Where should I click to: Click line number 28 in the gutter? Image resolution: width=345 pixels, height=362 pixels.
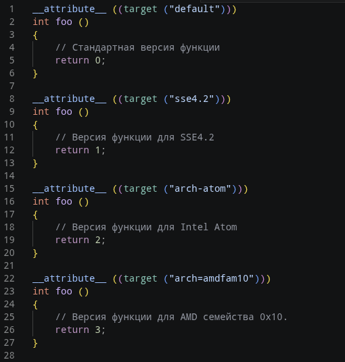pos(9,355)
